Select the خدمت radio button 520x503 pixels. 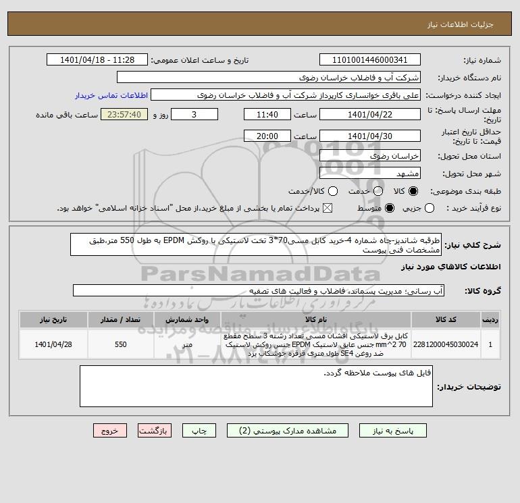click(x=378, y=191)
